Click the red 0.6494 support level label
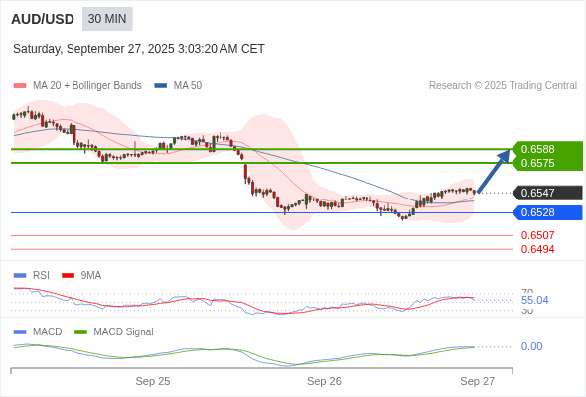The image size is (586, 397). tap(537, 249)
